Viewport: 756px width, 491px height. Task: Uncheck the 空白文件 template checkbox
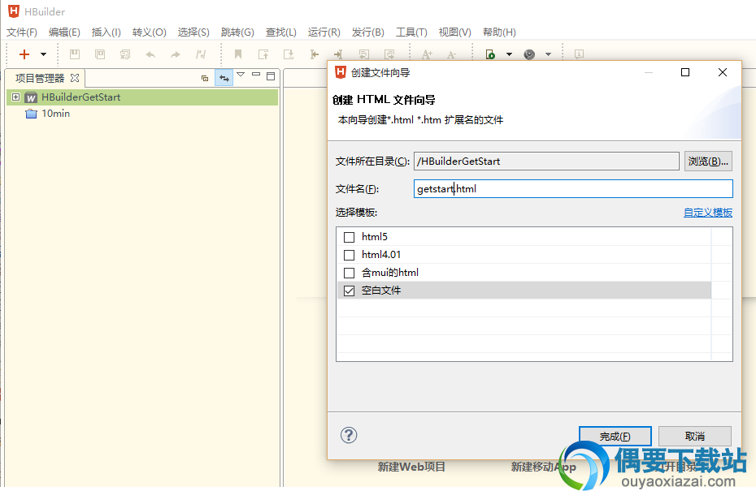(349, 291)
